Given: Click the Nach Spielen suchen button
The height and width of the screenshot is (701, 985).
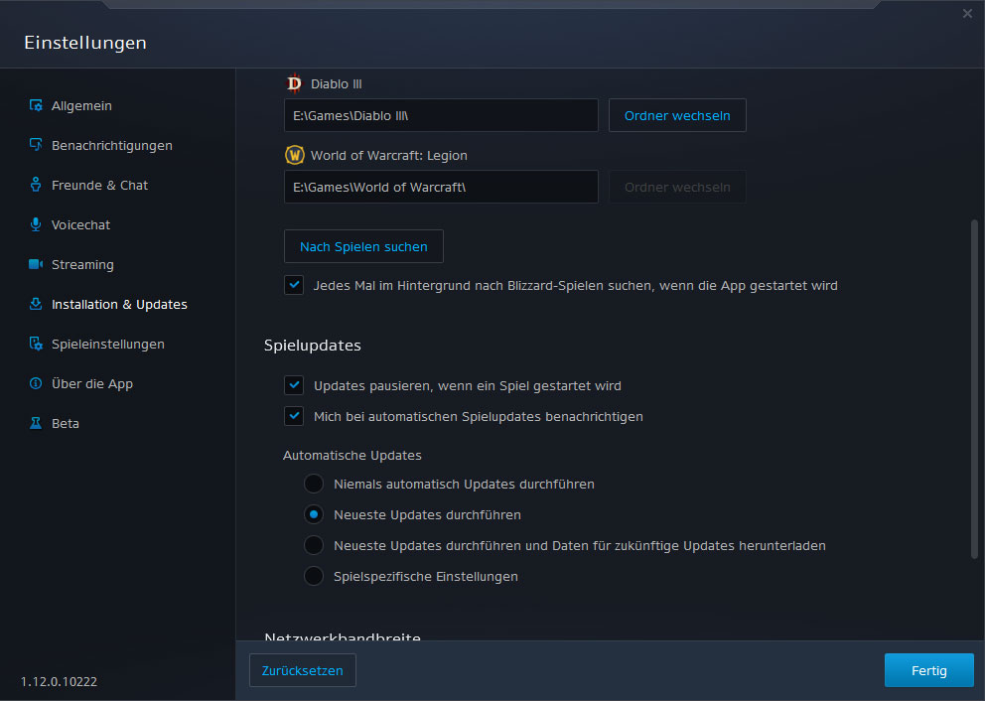Looking at the screenshot, I should (x=363, y=246).
